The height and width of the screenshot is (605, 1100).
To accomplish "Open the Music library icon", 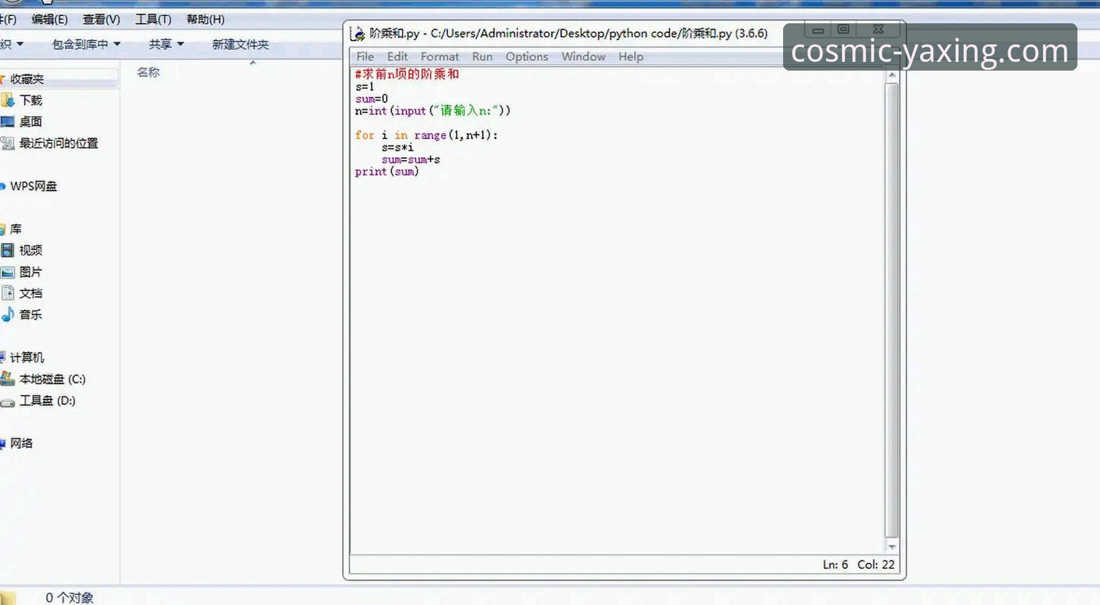I will click(x=8, y=315).
